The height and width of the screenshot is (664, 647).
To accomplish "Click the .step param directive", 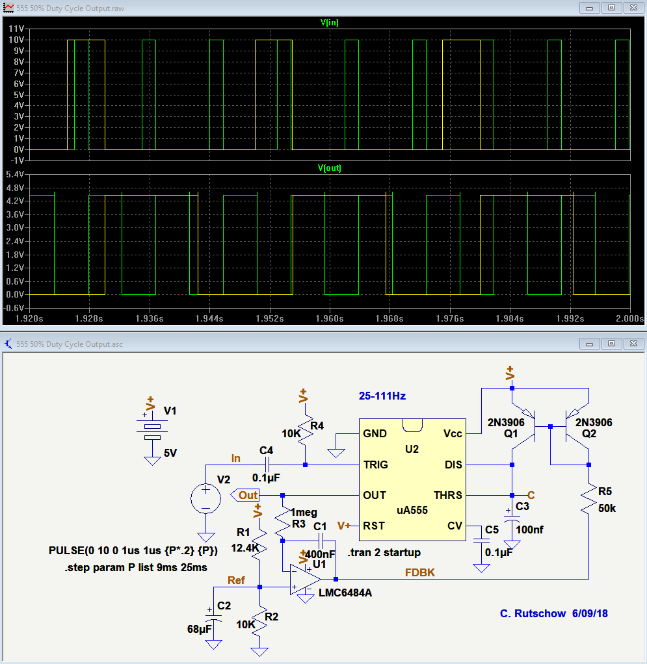I will (136, 567).
